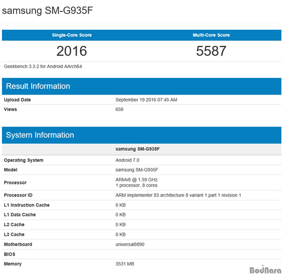Select the universal8890 motherboard value

click(130, 244)
